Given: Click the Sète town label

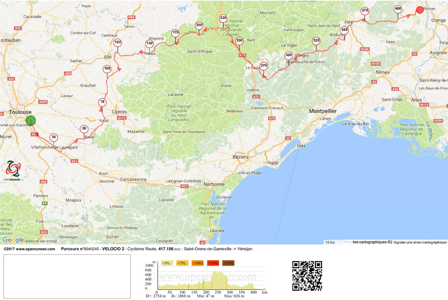Looking at the screenshot, I should [x=301, y=146].
